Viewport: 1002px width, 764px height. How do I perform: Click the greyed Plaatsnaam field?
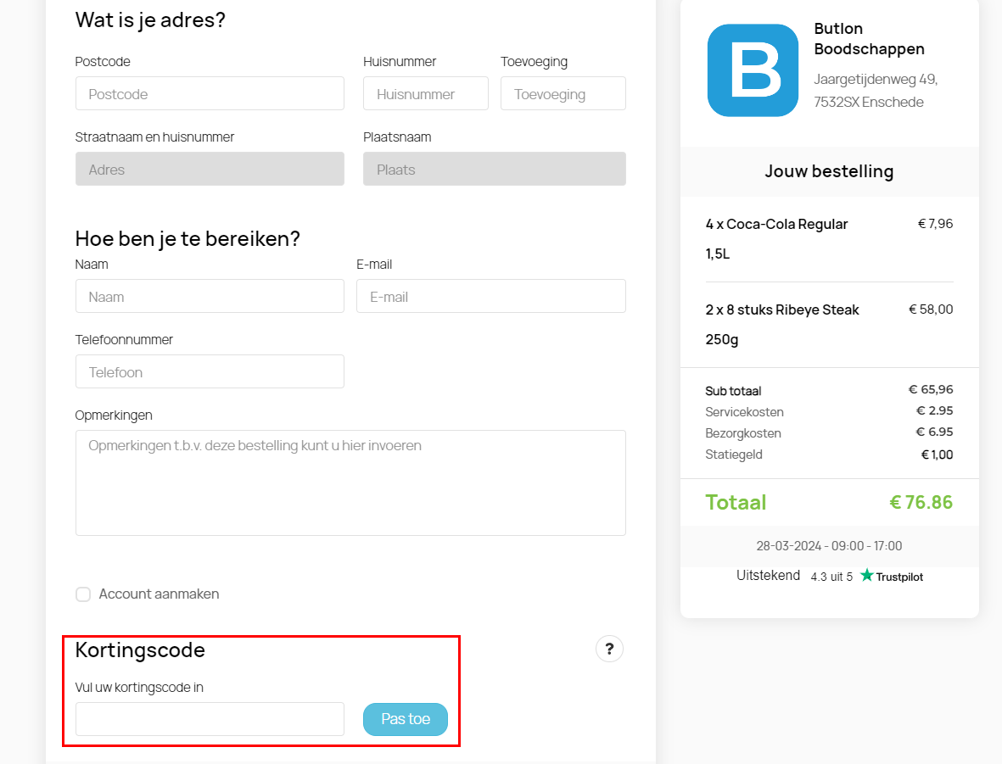(x=494, y=169)
